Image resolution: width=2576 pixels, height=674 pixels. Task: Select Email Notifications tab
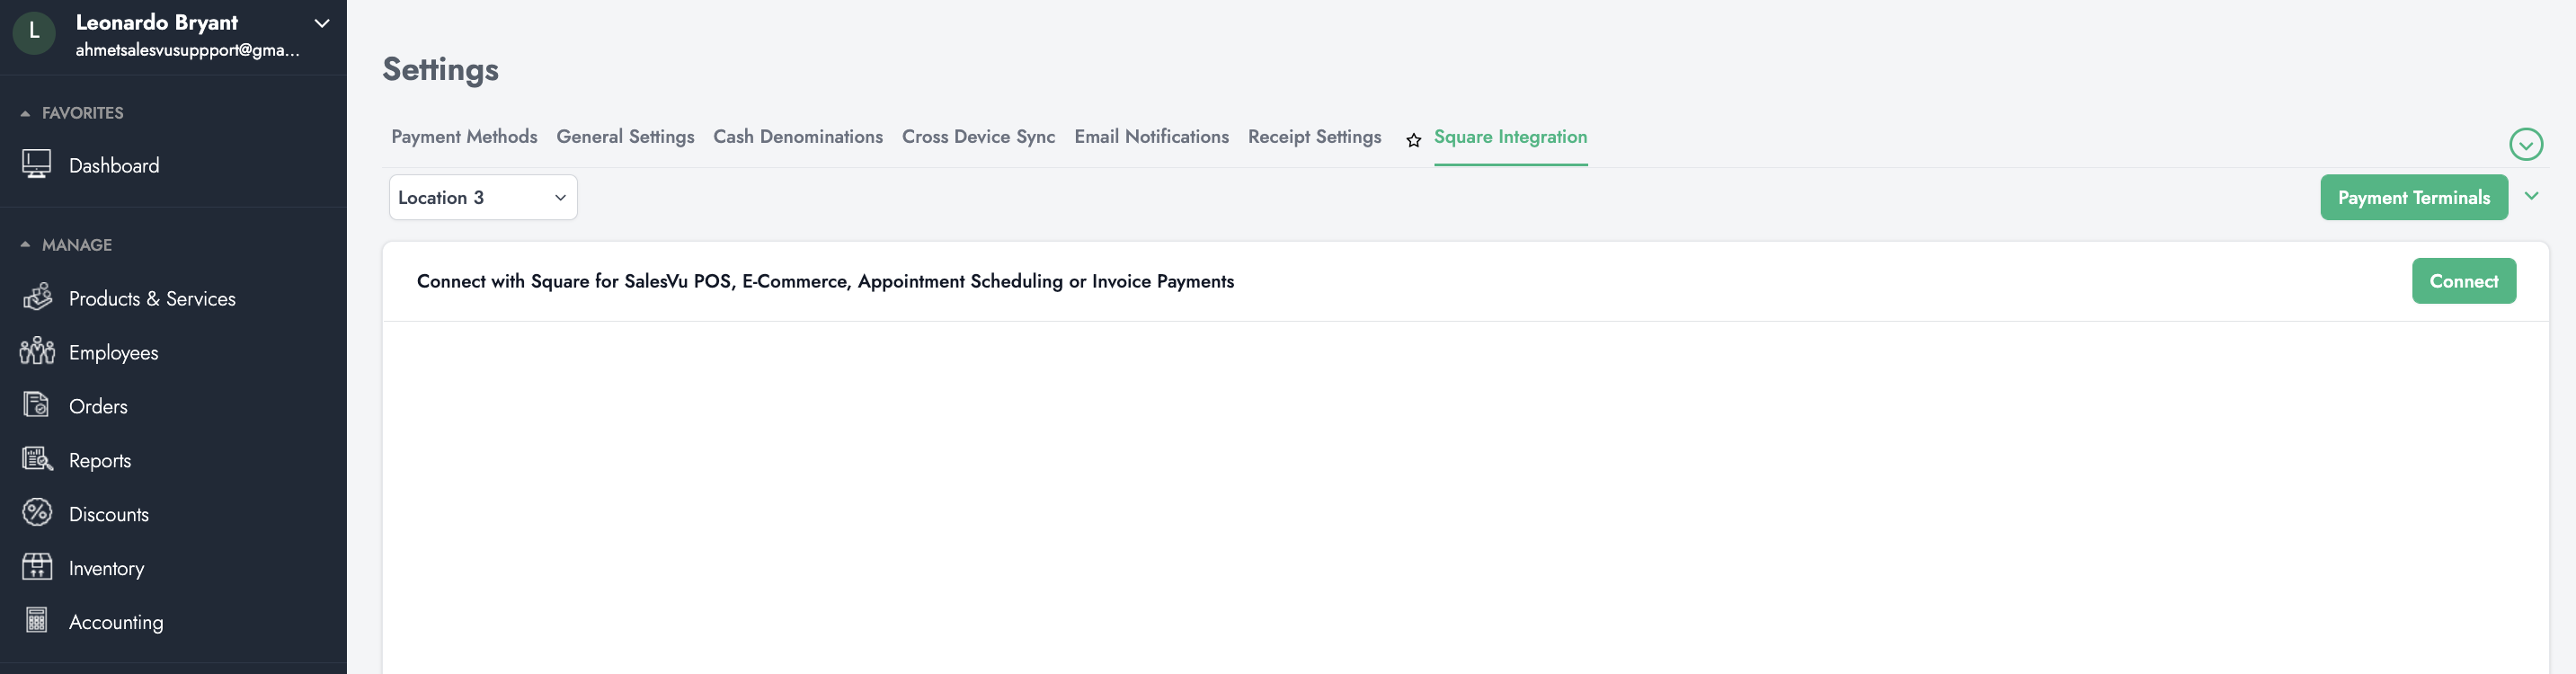[1151, 137]
